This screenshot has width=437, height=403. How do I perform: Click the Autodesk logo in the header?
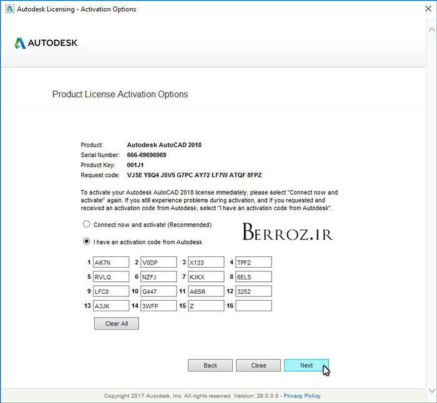click(x=47, y=43)
